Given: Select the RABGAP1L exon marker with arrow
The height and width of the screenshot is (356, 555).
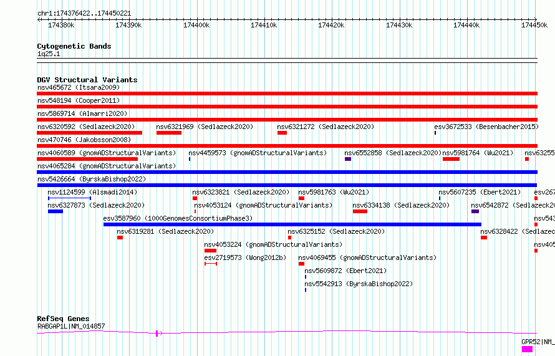Looking at the screenshot, I should tap(159, 334).
